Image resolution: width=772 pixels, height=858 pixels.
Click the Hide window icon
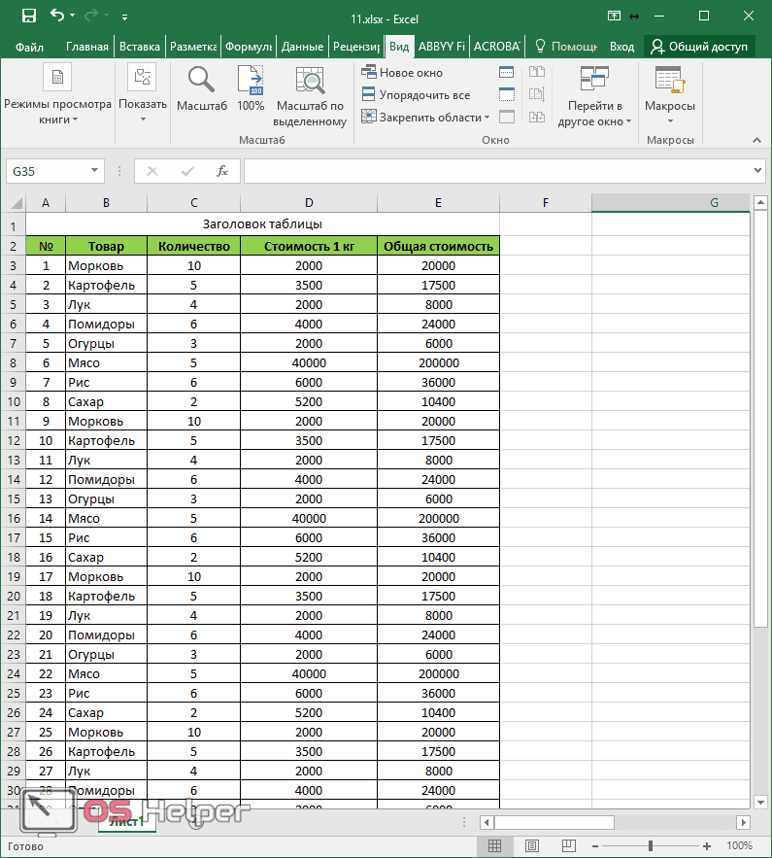[507, 94]
